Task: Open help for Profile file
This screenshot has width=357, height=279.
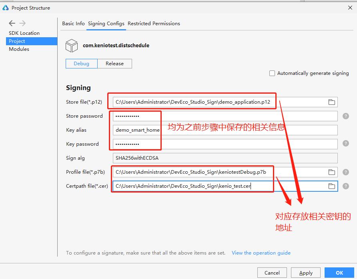Action: pyautogui.click(x=346, y=172)
